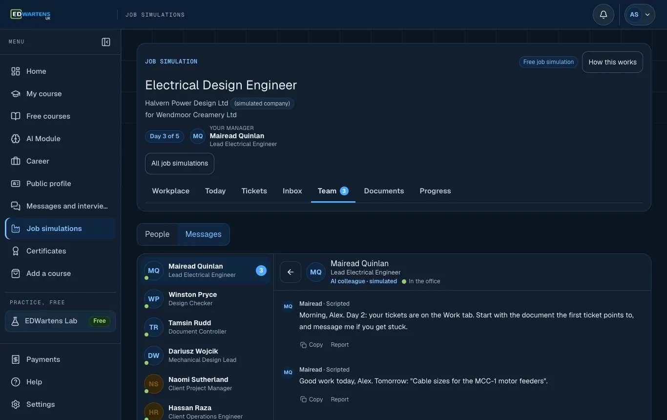The image size is (667, 420).
Task: Click the Free courses book icon
Action: click(x=16, y=116)
